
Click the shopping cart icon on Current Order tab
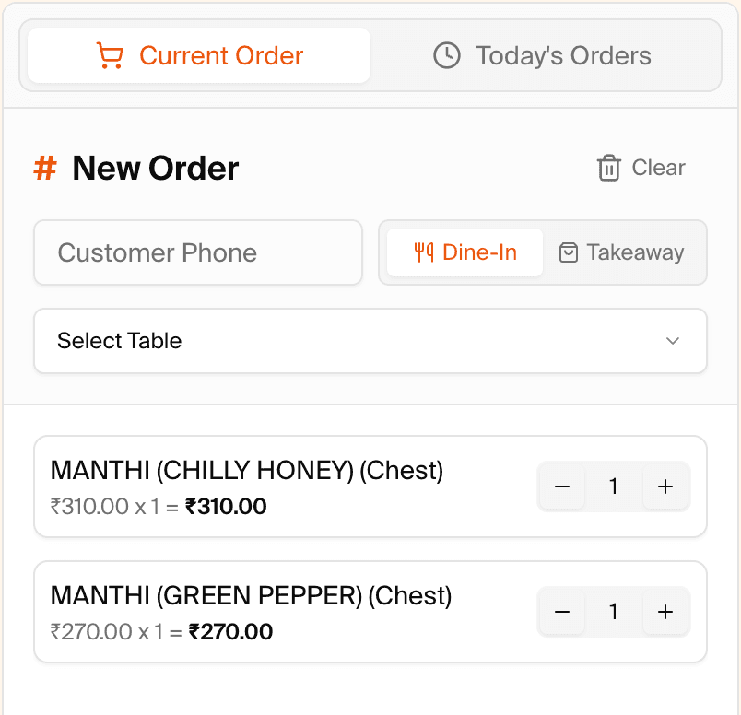click(112, 55)
